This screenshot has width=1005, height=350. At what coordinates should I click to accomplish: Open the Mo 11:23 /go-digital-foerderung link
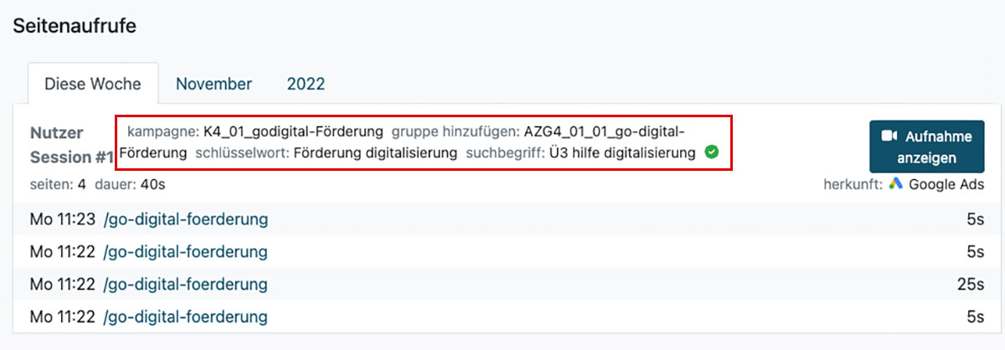185,219
